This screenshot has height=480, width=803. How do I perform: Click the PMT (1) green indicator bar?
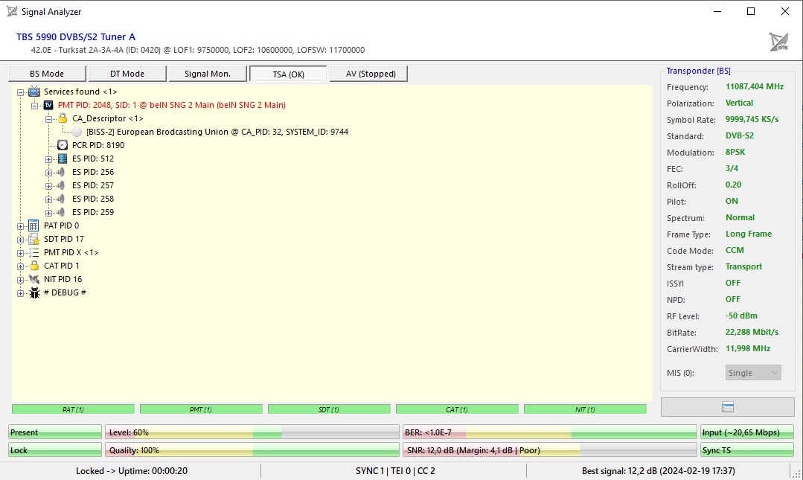click(201, 409)
